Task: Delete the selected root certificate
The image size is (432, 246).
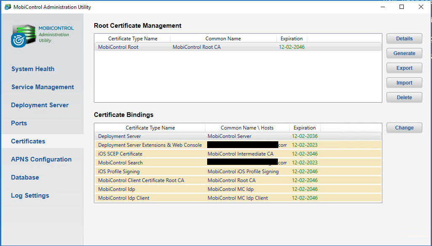Action: click(x=404, y=98)
